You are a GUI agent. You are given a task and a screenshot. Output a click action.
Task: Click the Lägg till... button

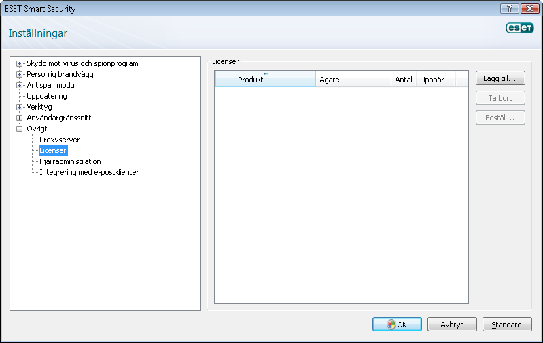500,78
